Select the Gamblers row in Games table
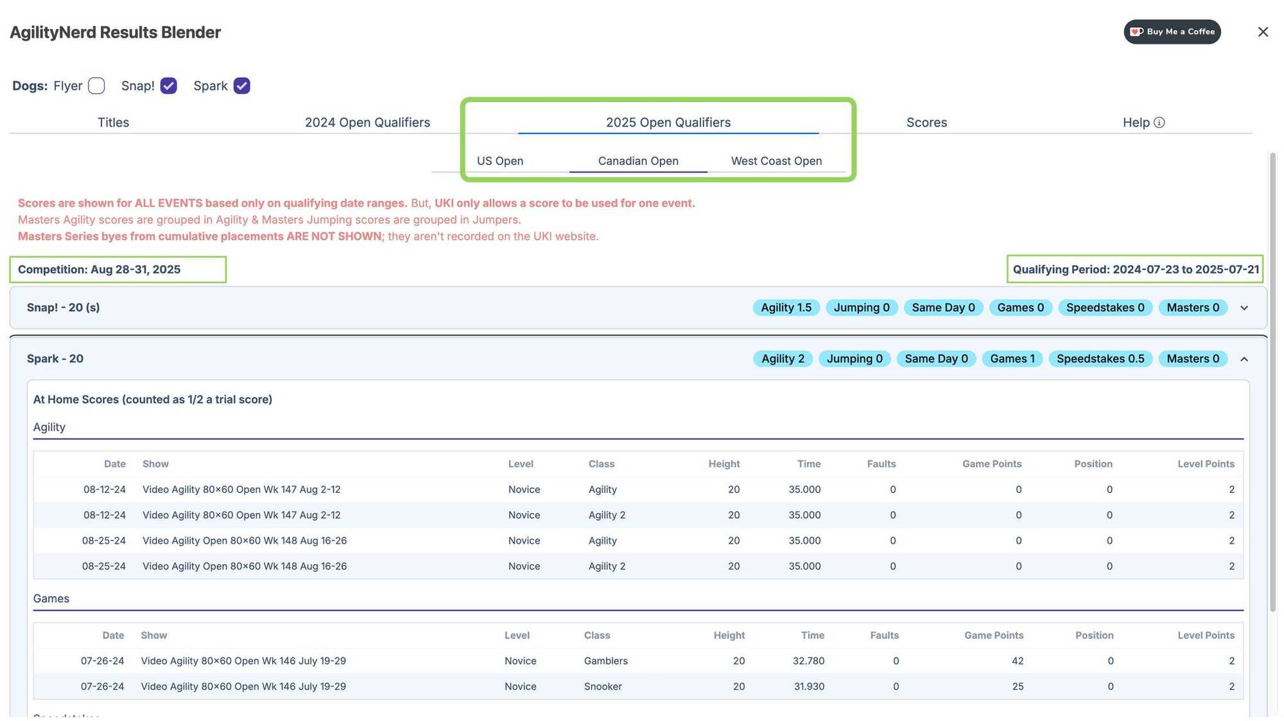The width and height of the screenshot is (1284, 721). 638,661
